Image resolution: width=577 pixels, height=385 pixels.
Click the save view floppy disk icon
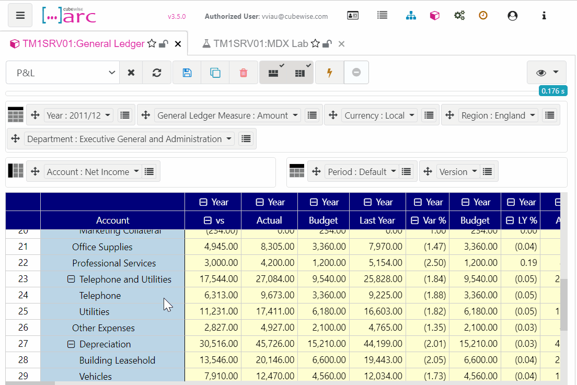pos(187,73)
